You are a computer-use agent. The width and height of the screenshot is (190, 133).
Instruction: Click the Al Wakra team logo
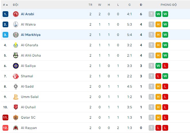click(x=16, y=24)
